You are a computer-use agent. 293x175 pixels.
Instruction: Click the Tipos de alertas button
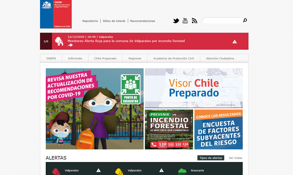211,158
